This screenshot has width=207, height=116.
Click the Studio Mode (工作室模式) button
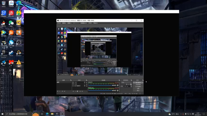coord(138,87)
